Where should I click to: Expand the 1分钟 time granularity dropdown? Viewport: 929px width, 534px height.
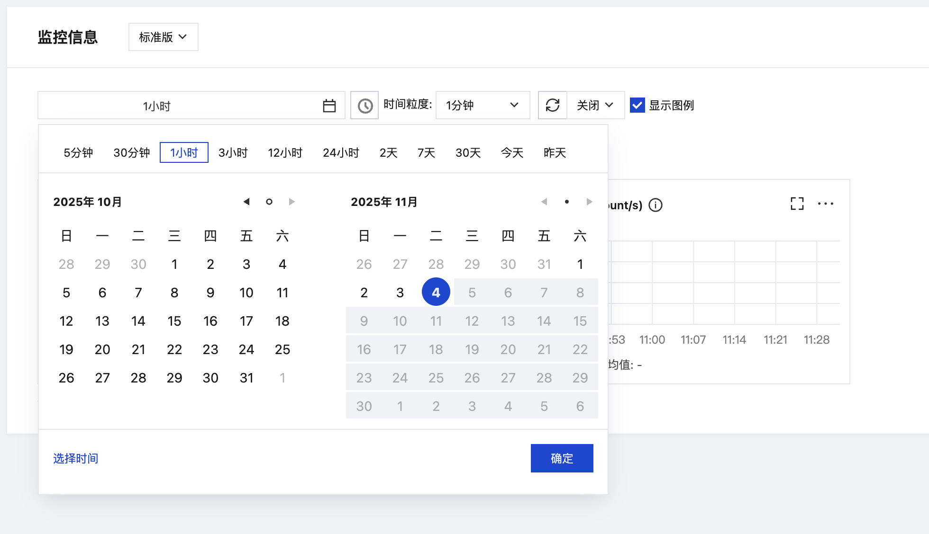[x=483, y=105]
